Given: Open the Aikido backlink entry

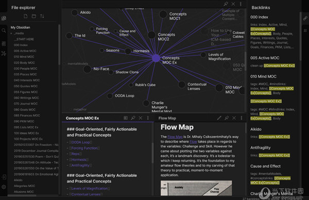Looking at the screenshot, I should coord(256,129).
